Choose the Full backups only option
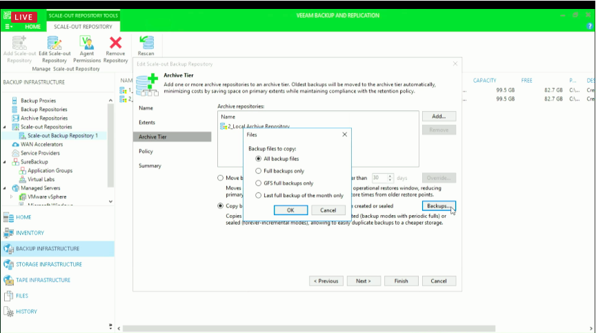The width and height of the screenshot is (596, 333). tap(258, 171)
